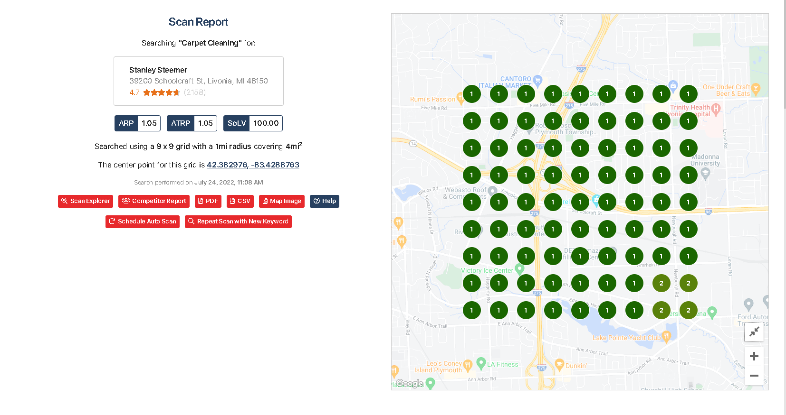The height and width of the screenshot is (415, 786).
Task: Click the Dunkin' map pin
Action: tap(560, 365)
